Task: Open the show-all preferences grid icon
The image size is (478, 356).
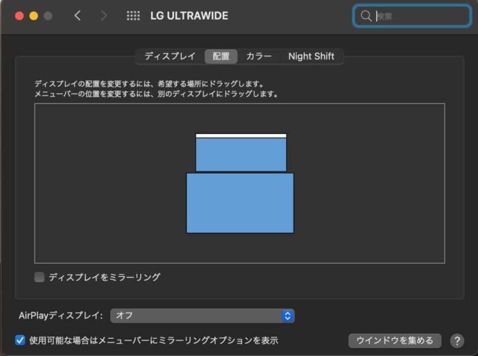Action: pos(133,16)
